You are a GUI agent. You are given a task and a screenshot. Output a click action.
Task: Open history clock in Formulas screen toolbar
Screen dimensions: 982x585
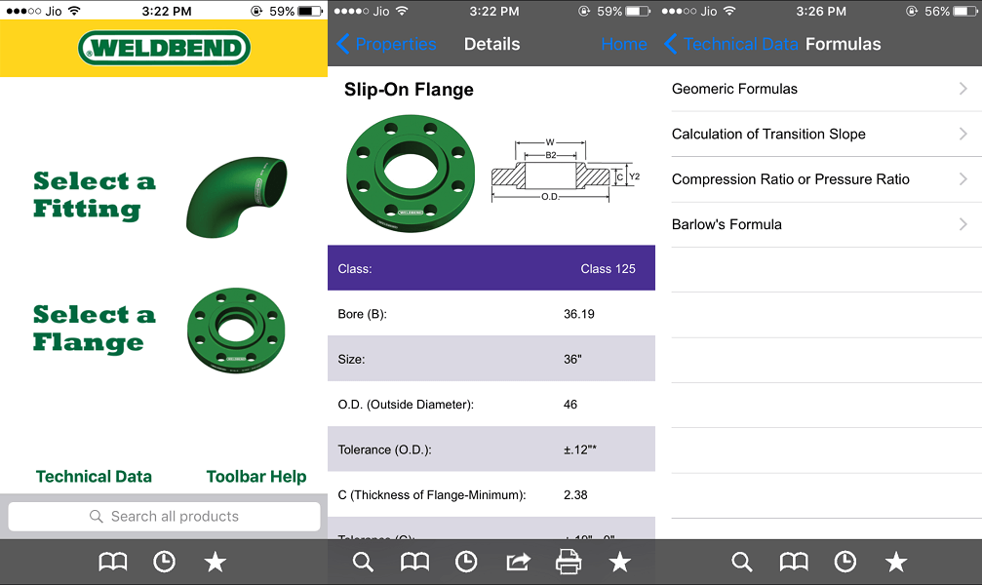[x=845, y=562]
